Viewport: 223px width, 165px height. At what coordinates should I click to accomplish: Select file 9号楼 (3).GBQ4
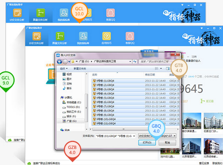point(136,89)
